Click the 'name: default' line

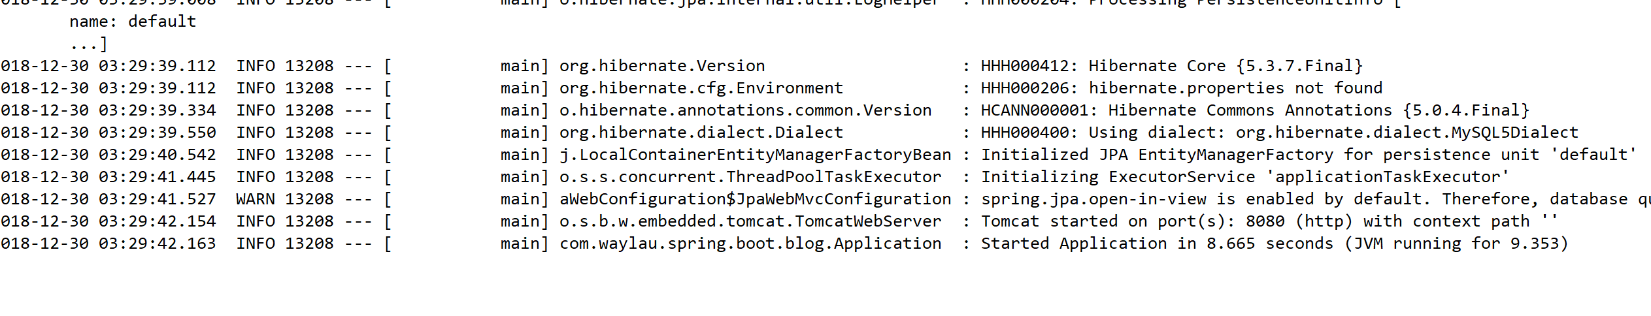pyautogui.click(x=133, y=22)
